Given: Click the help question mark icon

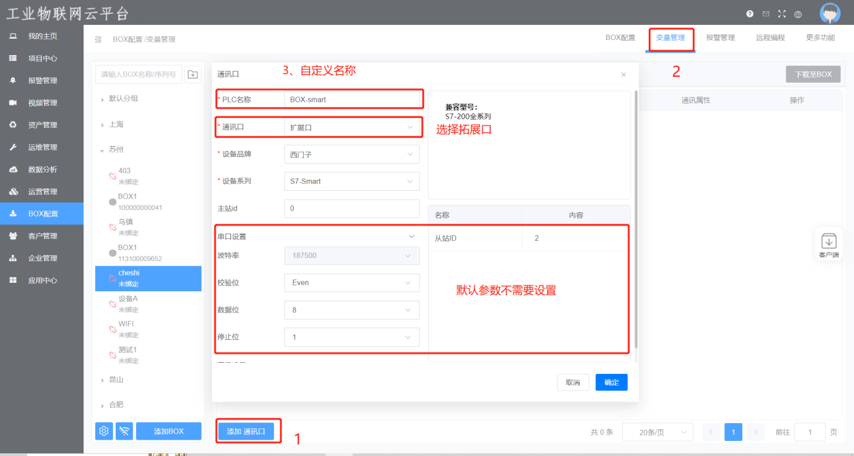Looking at the screenshot, I should (x=750, y=14).
